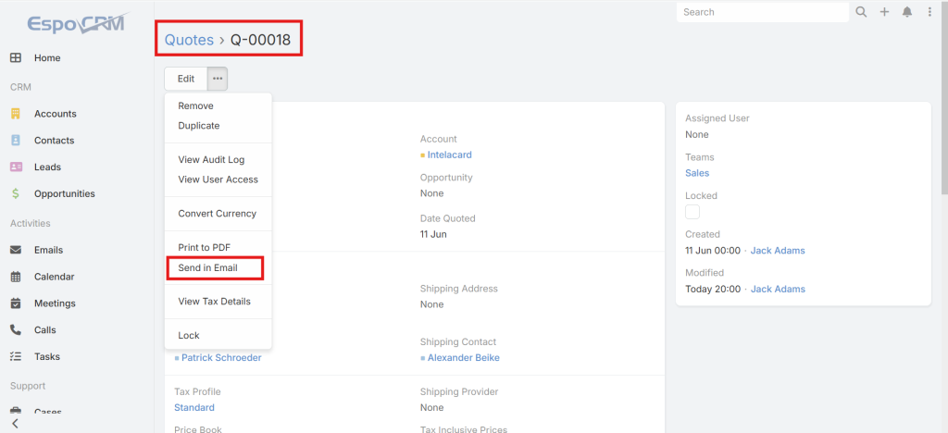
Task: Open the vertical dots user menu
Action: (x=929, y=12)
